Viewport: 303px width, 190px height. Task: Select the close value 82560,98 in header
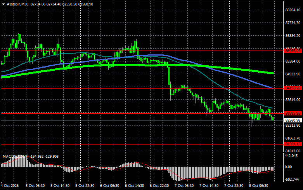pyautogui.click(x=86, y=4)
